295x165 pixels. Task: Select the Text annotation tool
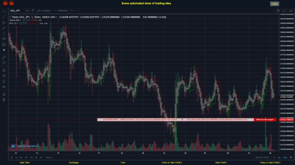(x=4, y=34)
